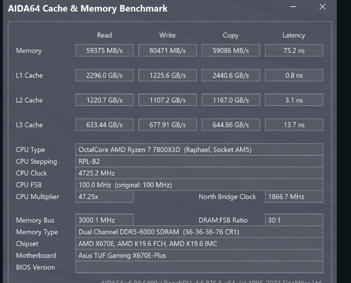Screen dimensions: 351x283
Task: Select the L2 Cache Latency field
Action: [x=294, y=100]
